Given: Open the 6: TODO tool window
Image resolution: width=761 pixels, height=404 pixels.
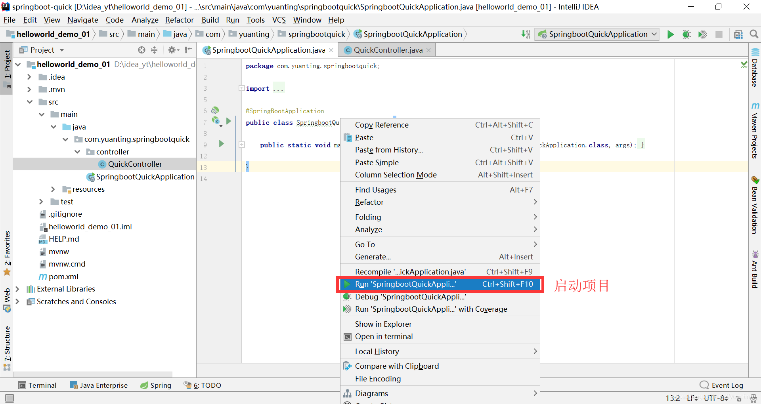Looking at the screenshot, I should point(203,385).
